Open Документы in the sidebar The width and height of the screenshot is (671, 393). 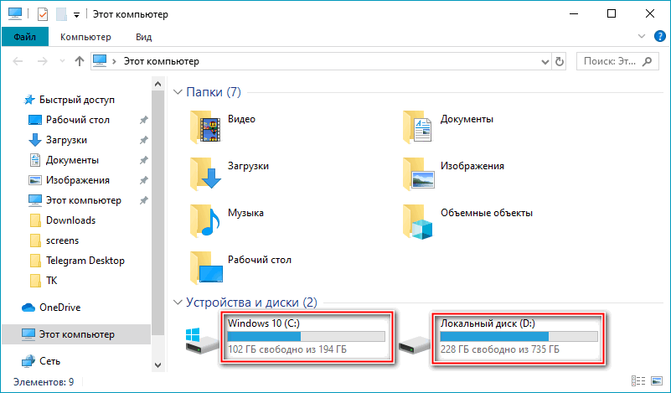click(72, 160)
